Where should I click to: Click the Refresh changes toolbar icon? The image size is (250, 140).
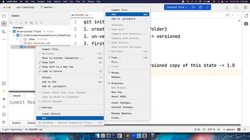(11, 23)
